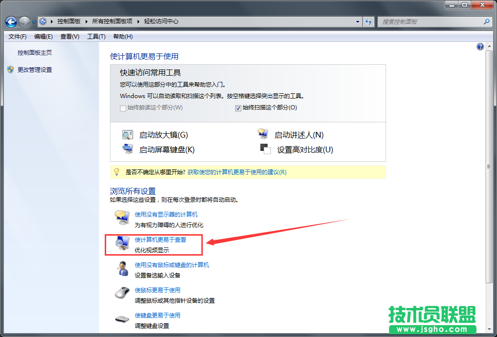The height and width of the screenshot is (337, 497).
Task: Click the 启动讲述人 narrator icon
Action: [x=263, y=134]
